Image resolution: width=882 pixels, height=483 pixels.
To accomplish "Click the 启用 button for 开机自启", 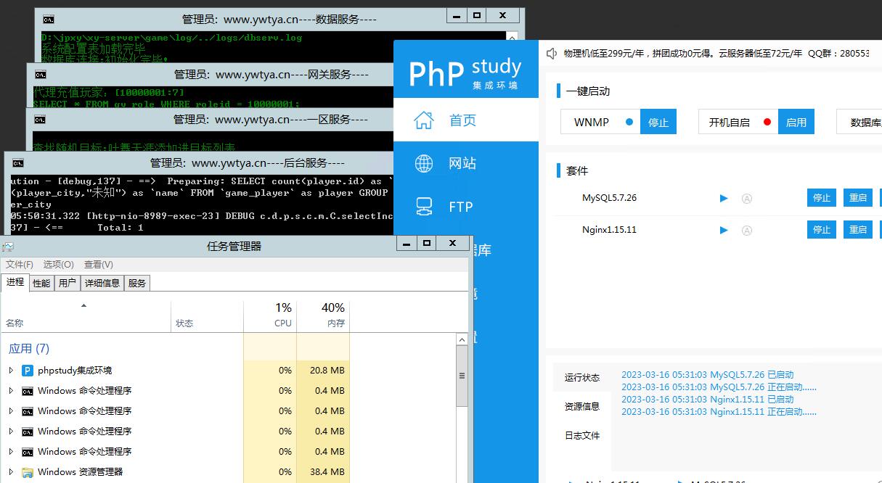I will pos(796,123).
